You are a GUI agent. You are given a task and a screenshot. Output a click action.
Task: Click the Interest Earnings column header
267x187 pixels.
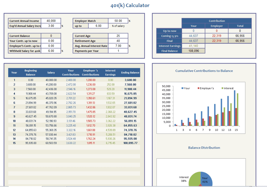click(x=110, y=72)
